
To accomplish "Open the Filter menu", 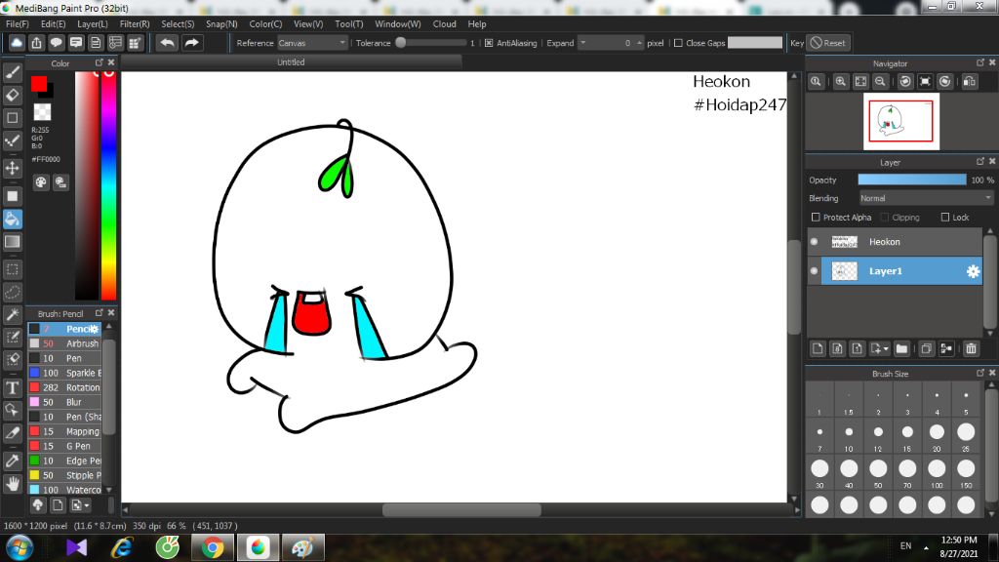I will pos(135,24).
